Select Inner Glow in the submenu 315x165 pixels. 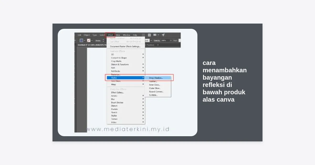pyautogui.click(x=155, y=85)
